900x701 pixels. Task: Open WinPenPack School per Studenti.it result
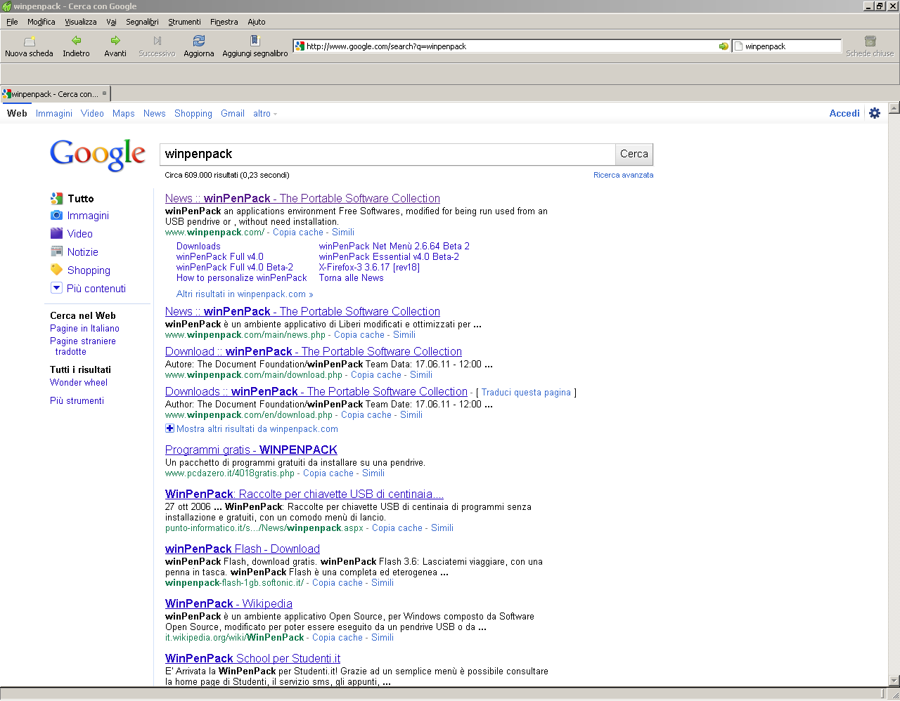pos(252,659)
